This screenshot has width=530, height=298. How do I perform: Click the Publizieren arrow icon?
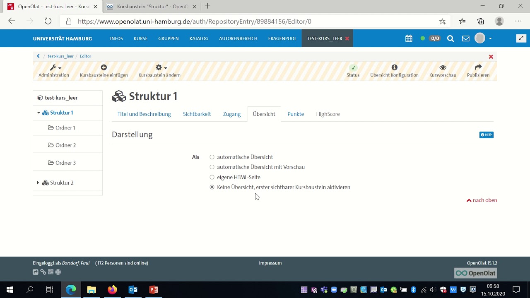tap(478, 67)
